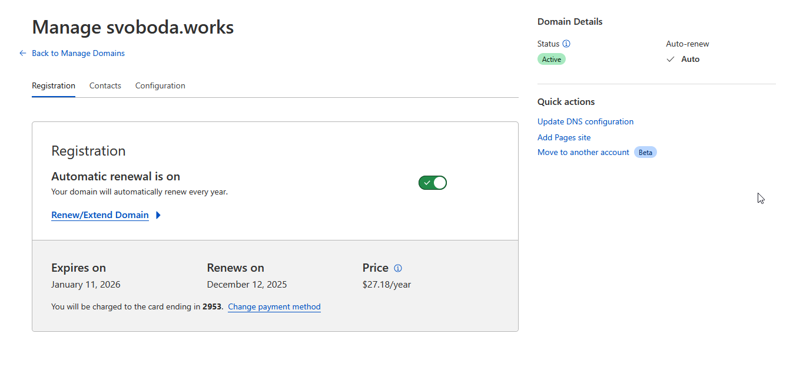Click the green Active status badge
The height and width of the screenshot is (366, 803).
coord(551,59)
